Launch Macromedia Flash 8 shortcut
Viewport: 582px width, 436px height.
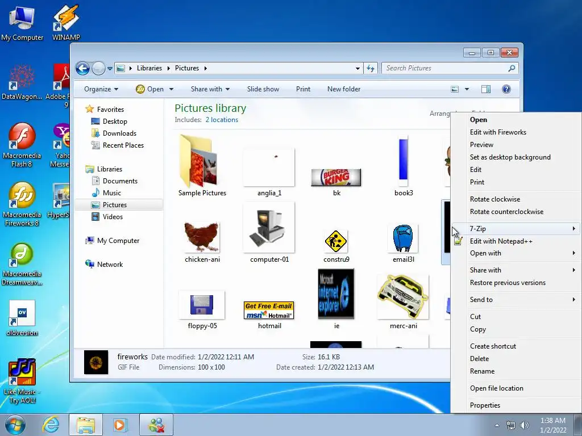[22, 145]
